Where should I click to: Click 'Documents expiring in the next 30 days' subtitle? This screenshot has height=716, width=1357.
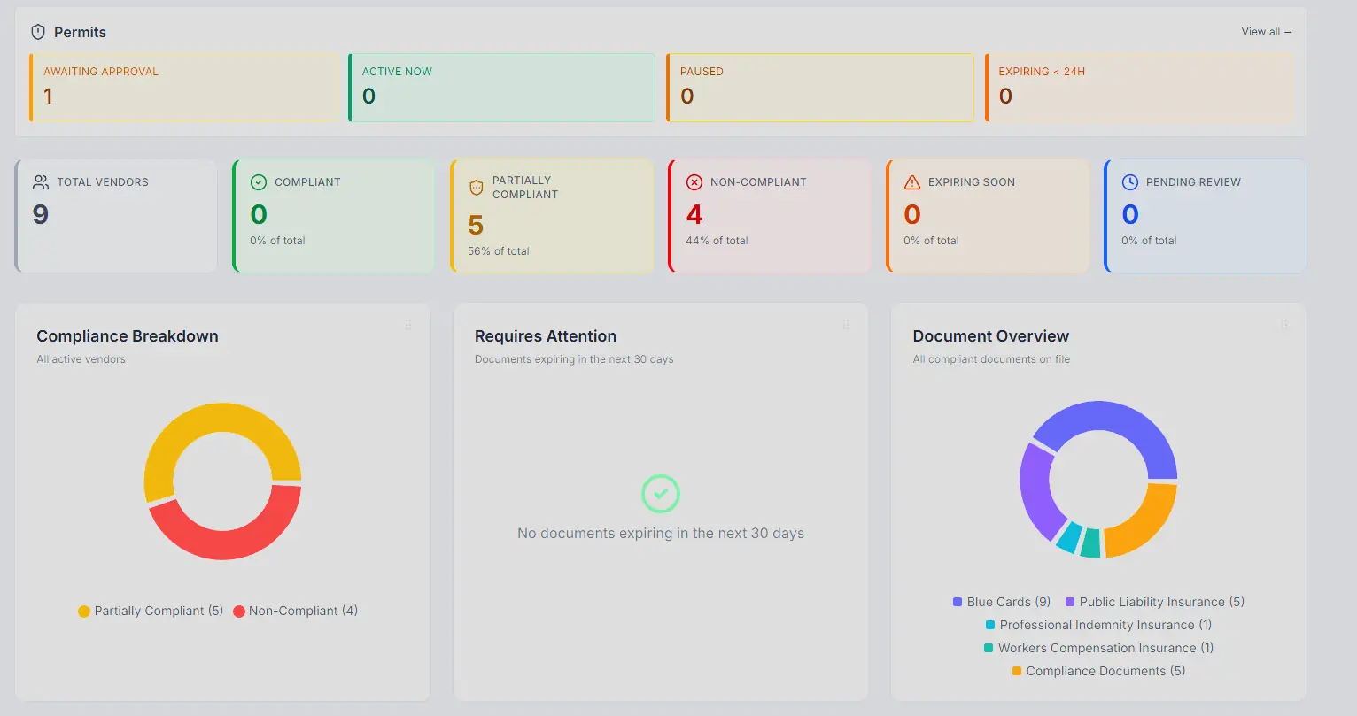click(574, 359)
